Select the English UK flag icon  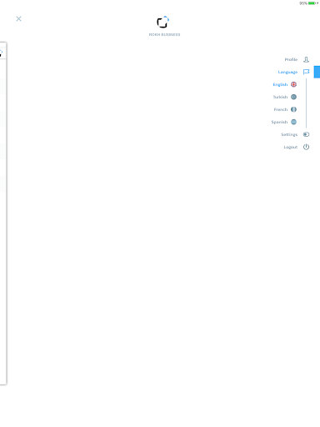293,84
